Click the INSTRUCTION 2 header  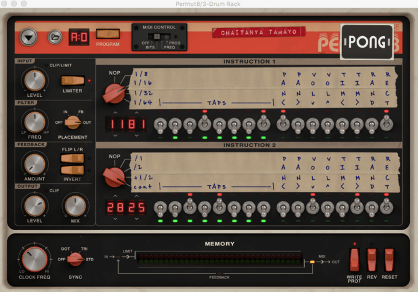[x=249, y=145]
